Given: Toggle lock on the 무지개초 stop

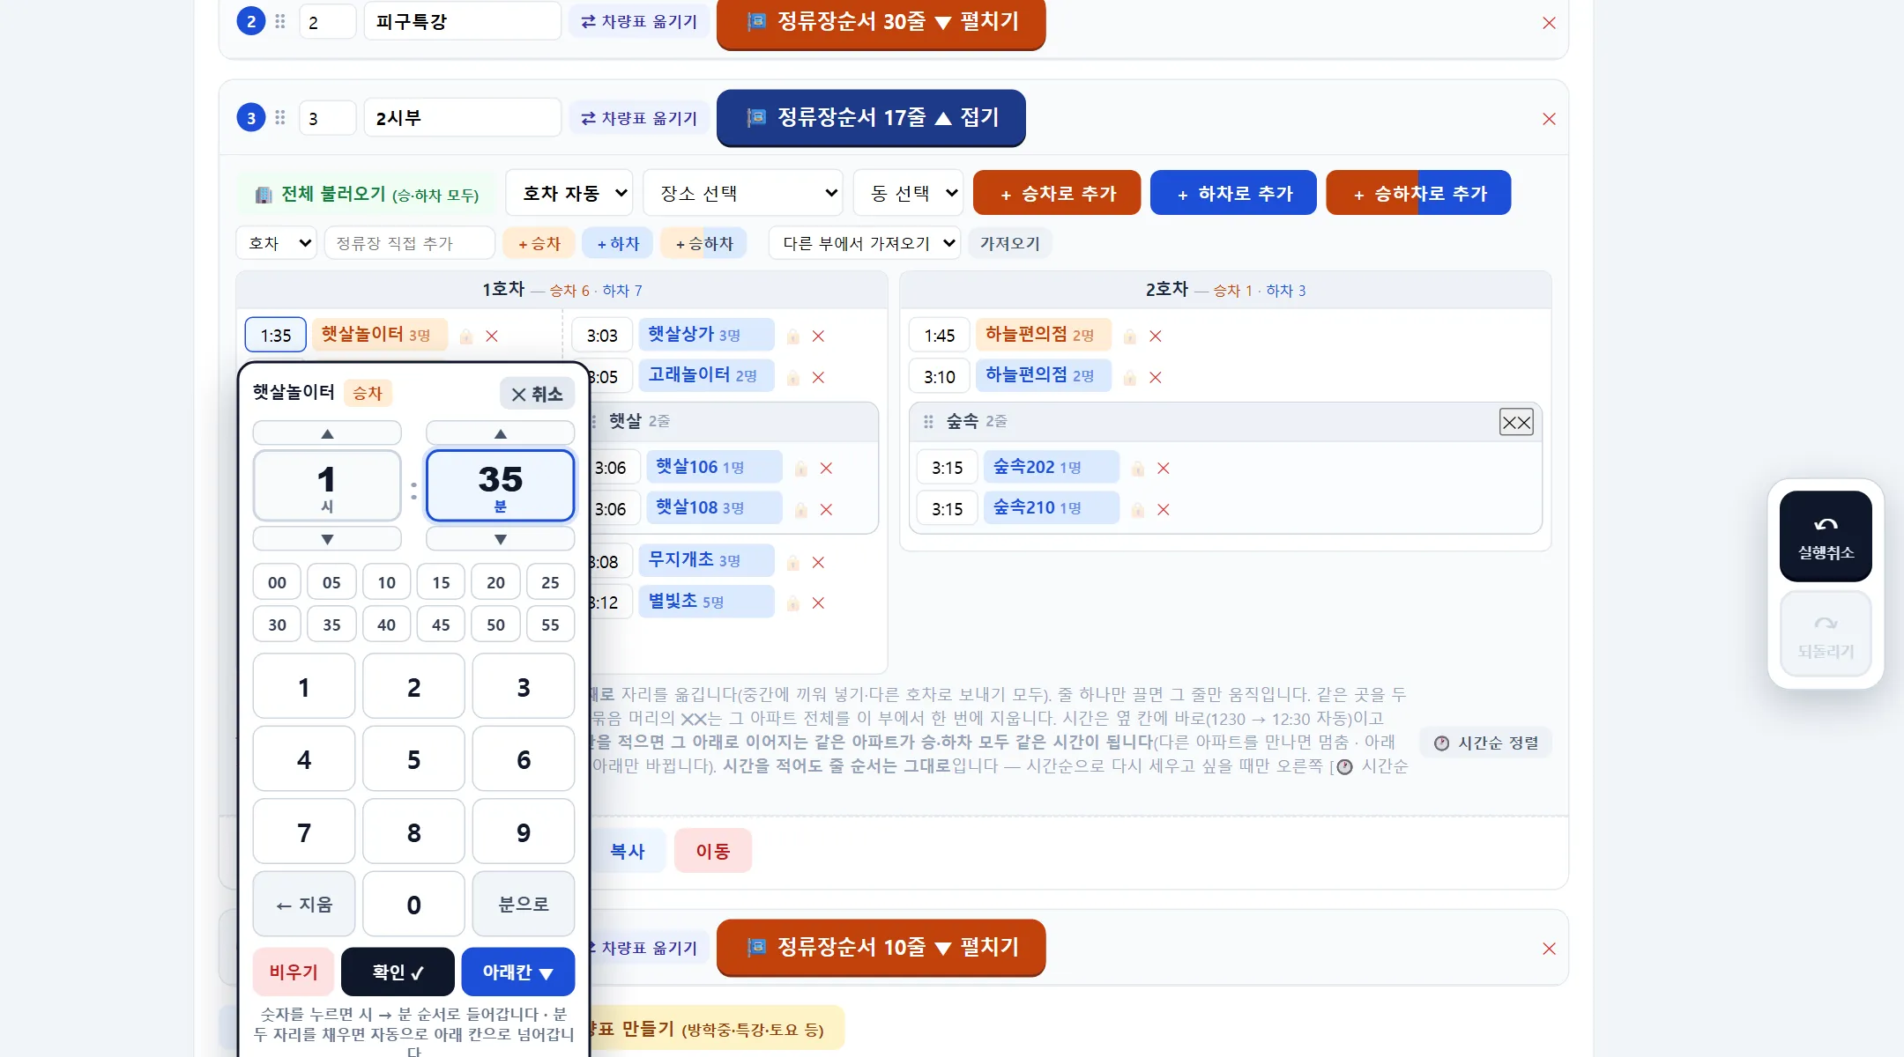Looking at the screenshot, I should click(x=793, y=562).
